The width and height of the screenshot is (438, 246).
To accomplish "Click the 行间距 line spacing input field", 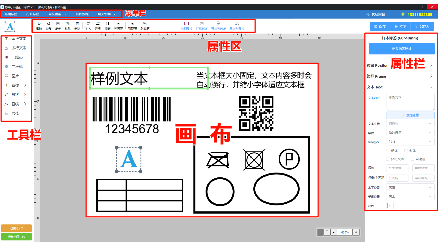I will (x=397, y=177).
